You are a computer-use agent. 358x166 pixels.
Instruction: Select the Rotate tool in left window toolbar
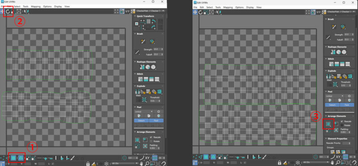(x=8, y=12)
